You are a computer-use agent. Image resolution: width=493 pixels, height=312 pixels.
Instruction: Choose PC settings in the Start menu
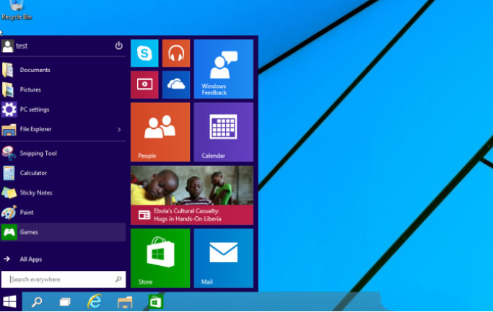(34, 110)
